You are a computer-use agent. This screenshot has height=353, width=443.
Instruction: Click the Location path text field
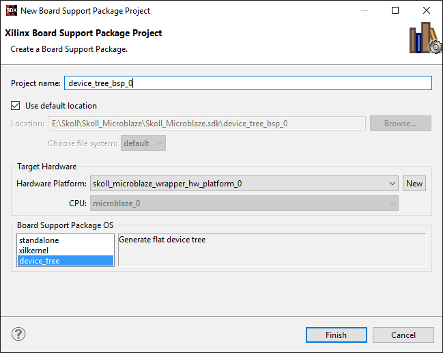click(206, 124)
